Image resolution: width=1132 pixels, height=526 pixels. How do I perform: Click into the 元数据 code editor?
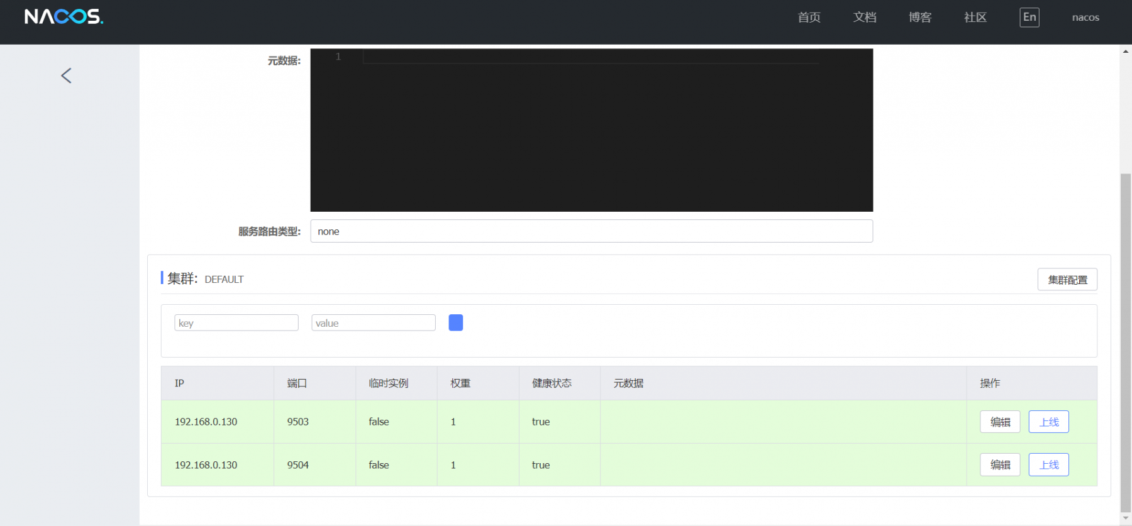pyautogui.click(x=591, y=130)
